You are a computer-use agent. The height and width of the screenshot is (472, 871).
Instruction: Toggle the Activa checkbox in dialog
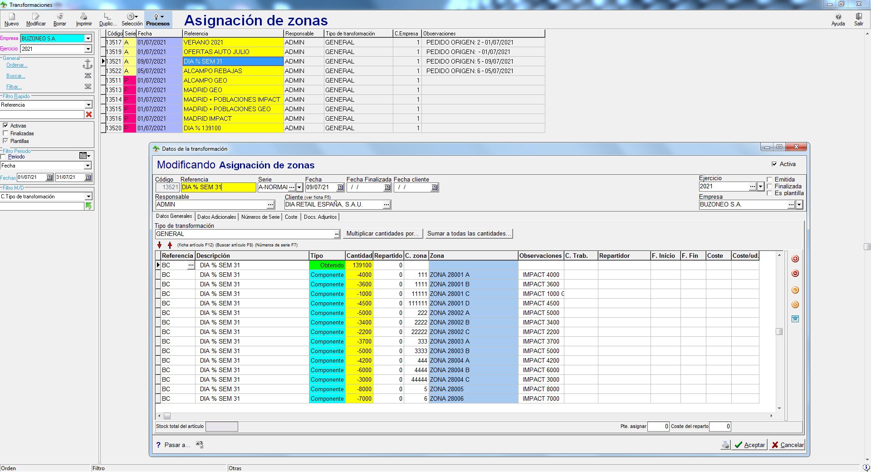coord(774,164)
